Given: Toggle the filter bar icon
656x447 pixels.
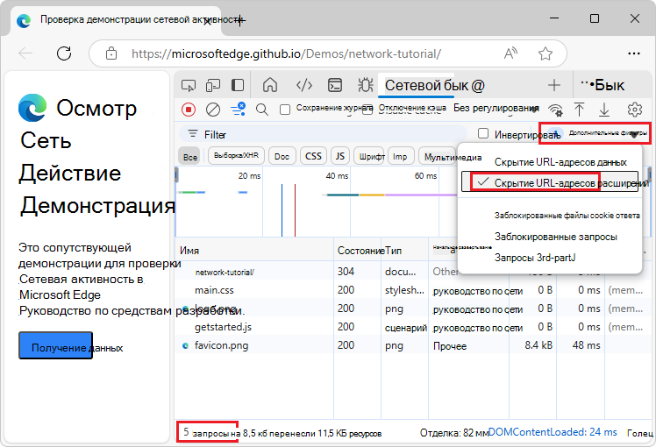Looking at the screenshot, I should pos(238,110).
